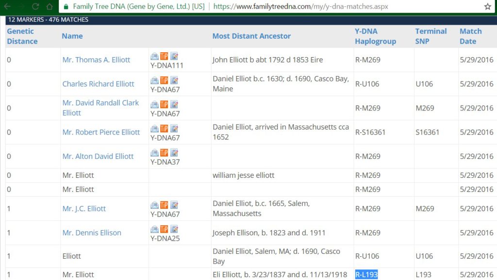497x280 pixels.
Task: Open notes for David Randall Clark Elliott
Action: click(174, 105)
